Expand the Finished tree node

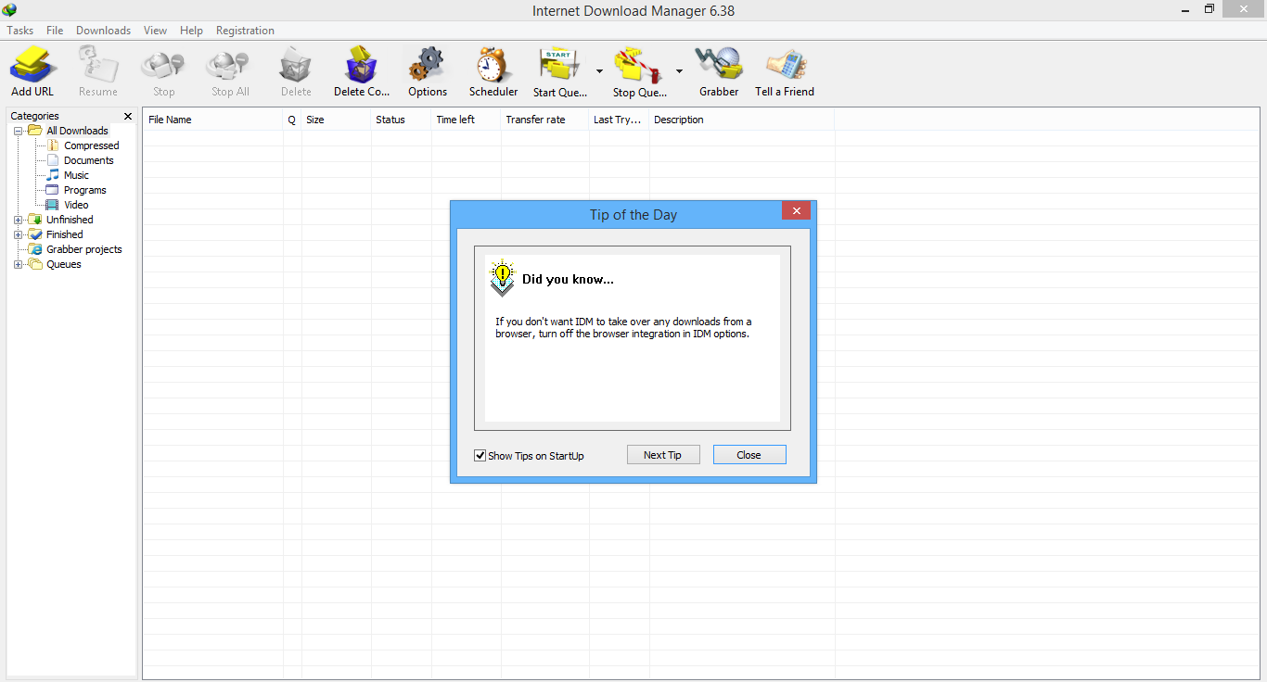(x=18, y=234)
